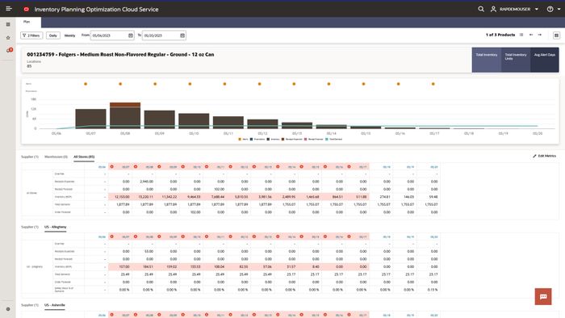Click the funnel icon in 2 Filters
The height and width of the screenshot is (318, 565).
24,36
